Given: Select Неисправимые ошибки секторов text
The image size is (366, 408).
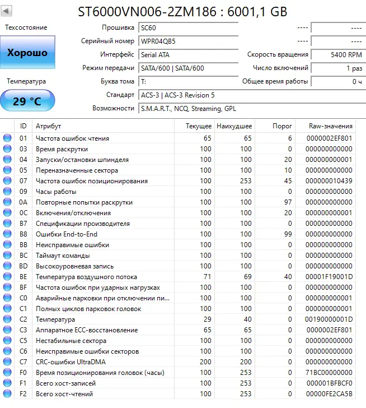Looking at the screenshot, I should pos(87,351).
